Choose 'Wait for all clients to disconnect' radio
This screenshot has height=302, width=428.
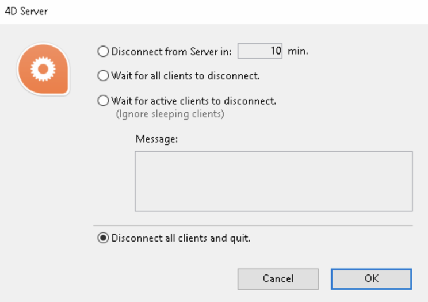103,75
